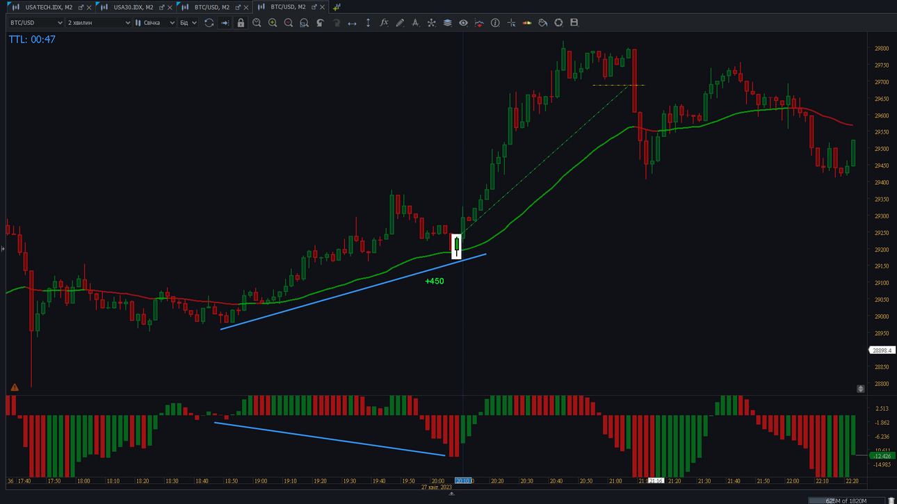Open the BTC/USD instrument dropdown

pos(36,23)
